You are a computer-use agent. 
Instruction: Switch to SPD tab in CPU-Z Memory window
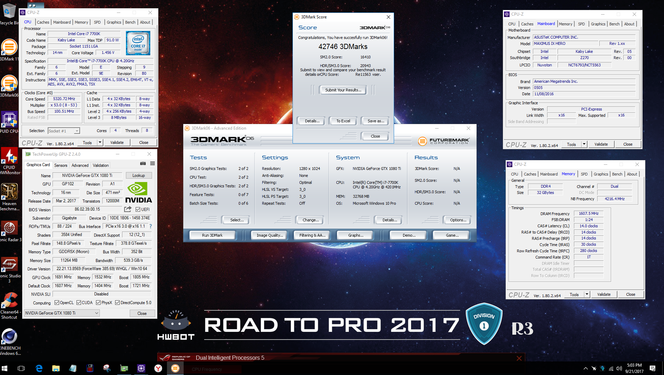point(584,174)
